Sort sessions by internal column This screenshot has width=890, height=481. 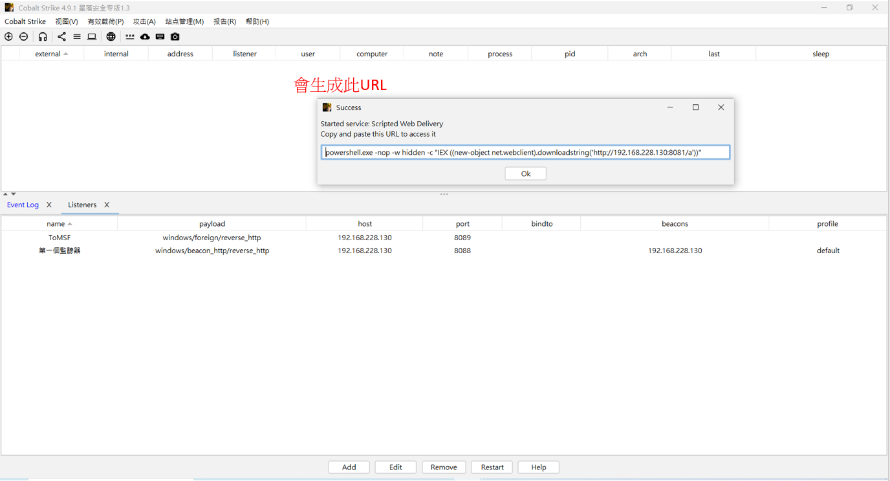(116, 54)
